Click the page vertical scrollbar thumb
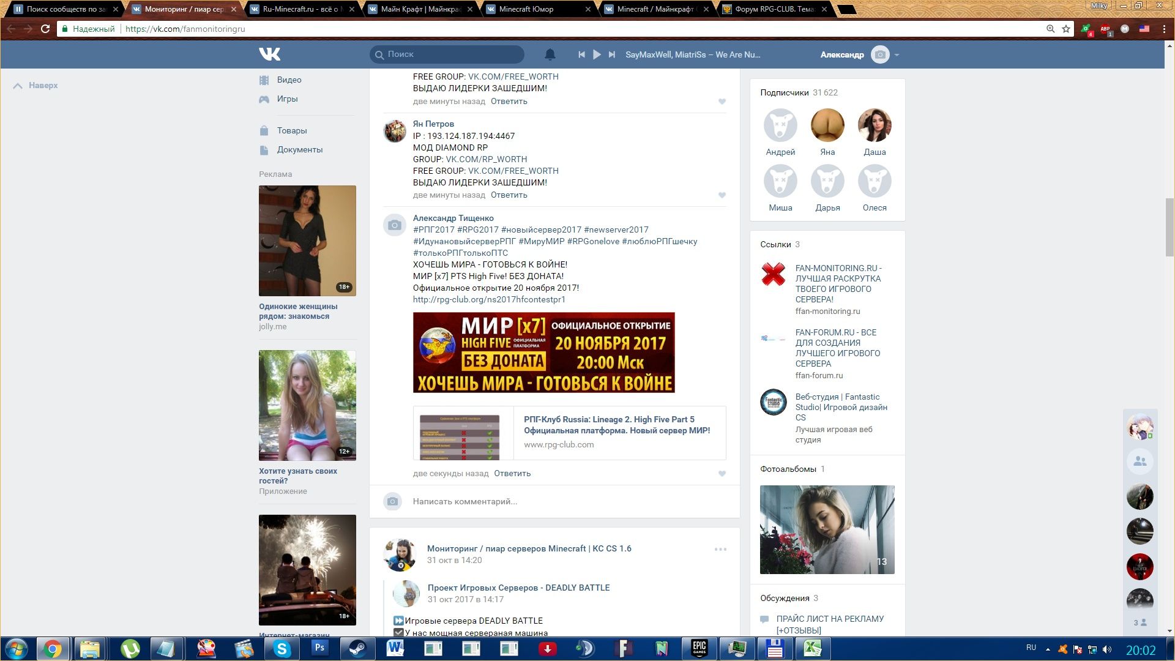Image resolution: width=1175 pixels, height=661 pixels. point(1169,226)
